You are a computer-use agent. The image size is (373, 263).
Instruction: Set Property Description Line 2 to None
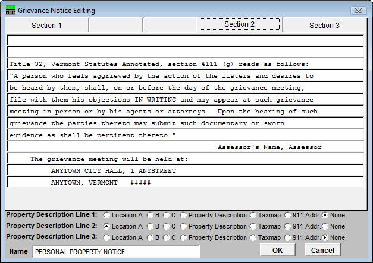325,226
